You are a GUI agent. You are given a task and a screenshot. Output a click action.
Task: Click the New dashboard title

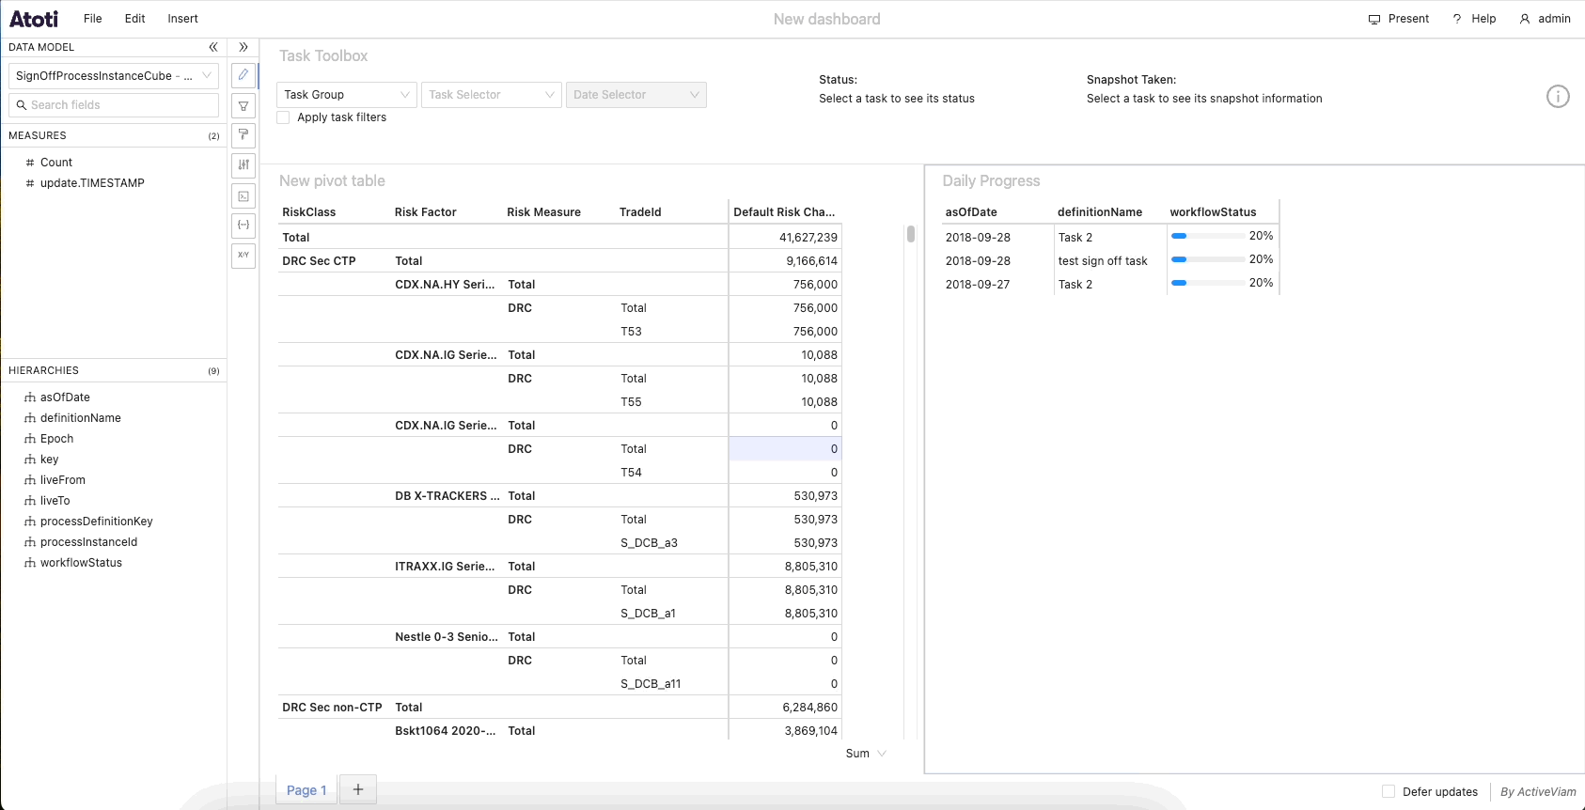coord(827,19)
